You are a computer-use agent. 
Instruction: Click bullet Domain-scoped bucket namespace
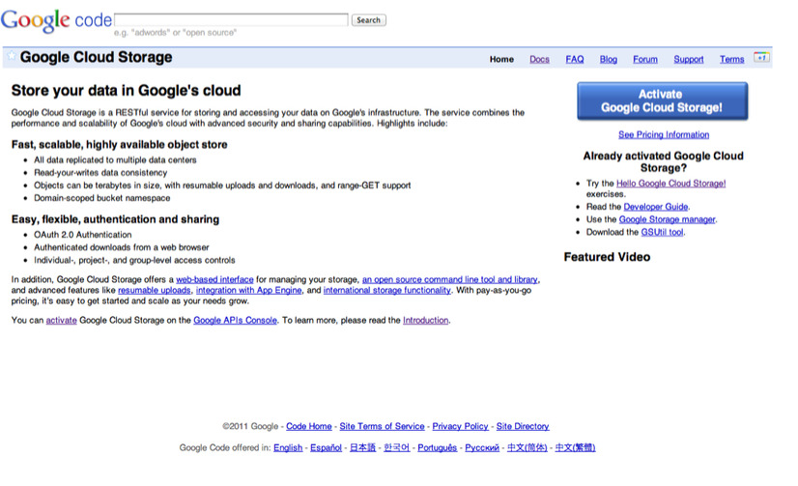pyautogui.click(x=101, y=198)
